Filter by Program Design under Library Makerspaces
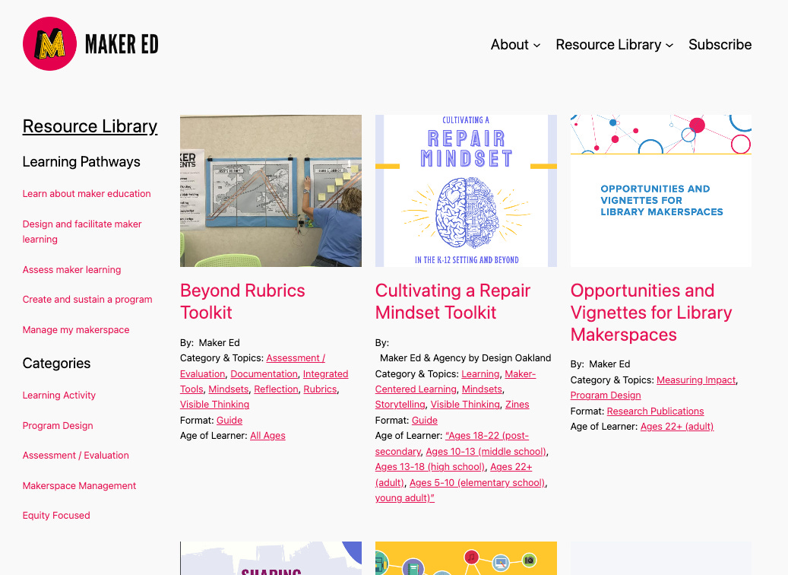The width and height of the screenshot is (788, 575). coord(606,396)
